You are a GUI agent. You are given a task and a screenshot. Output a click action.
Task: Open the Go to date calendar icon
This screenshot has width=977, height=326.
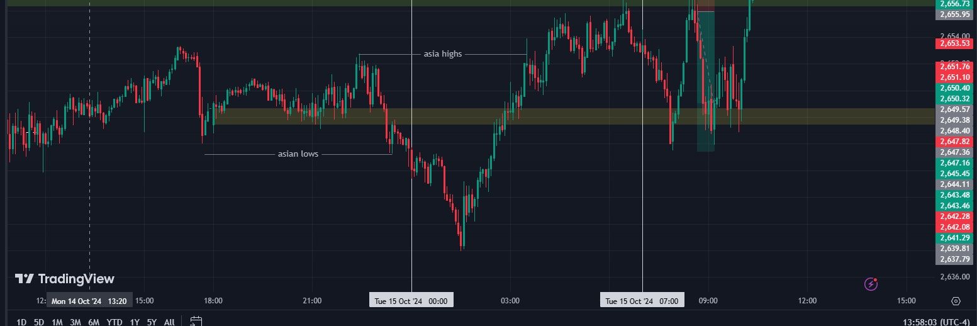[196, 322]
